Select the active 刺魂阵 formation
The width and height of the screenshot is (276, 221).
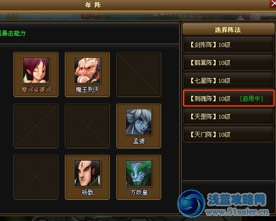[x=229, y=98]
